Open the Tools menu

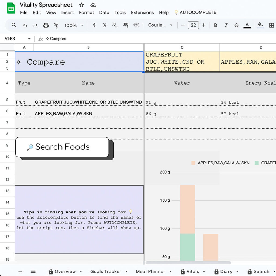click(x=120, y=12)
